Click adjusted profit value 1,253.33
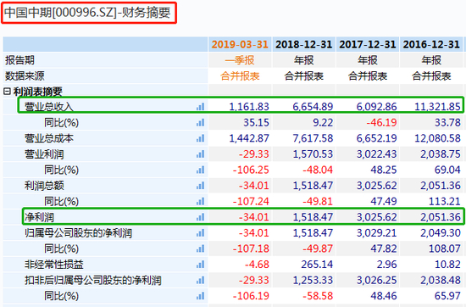Image resolution: width=466 pixels, height=307 pixels. tap(313, 280)
